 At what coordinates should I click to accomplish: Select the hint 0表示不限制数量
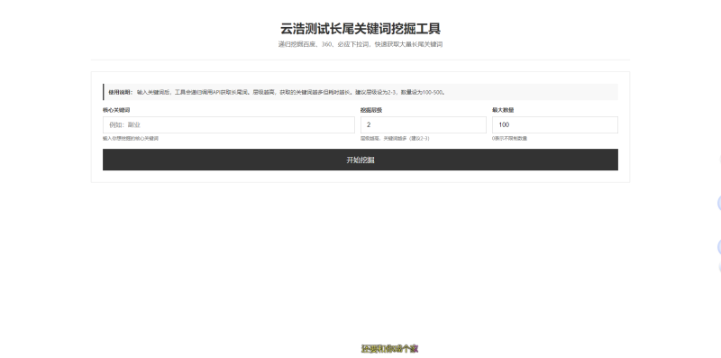coord(509,139)
